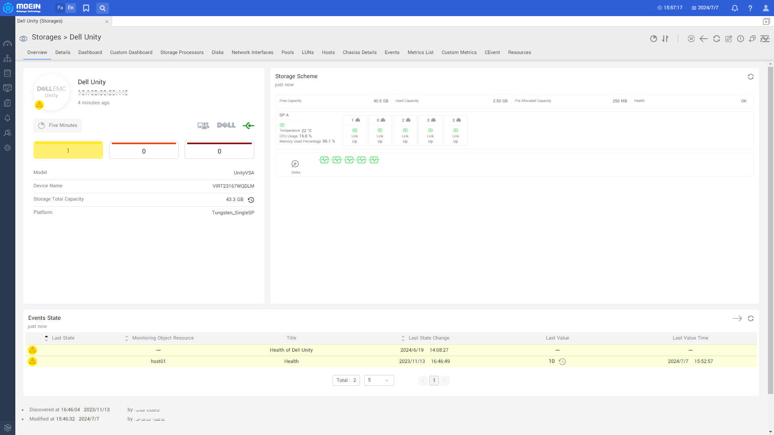Click the orange alert count box
The image size is (774, 435).
144,150
